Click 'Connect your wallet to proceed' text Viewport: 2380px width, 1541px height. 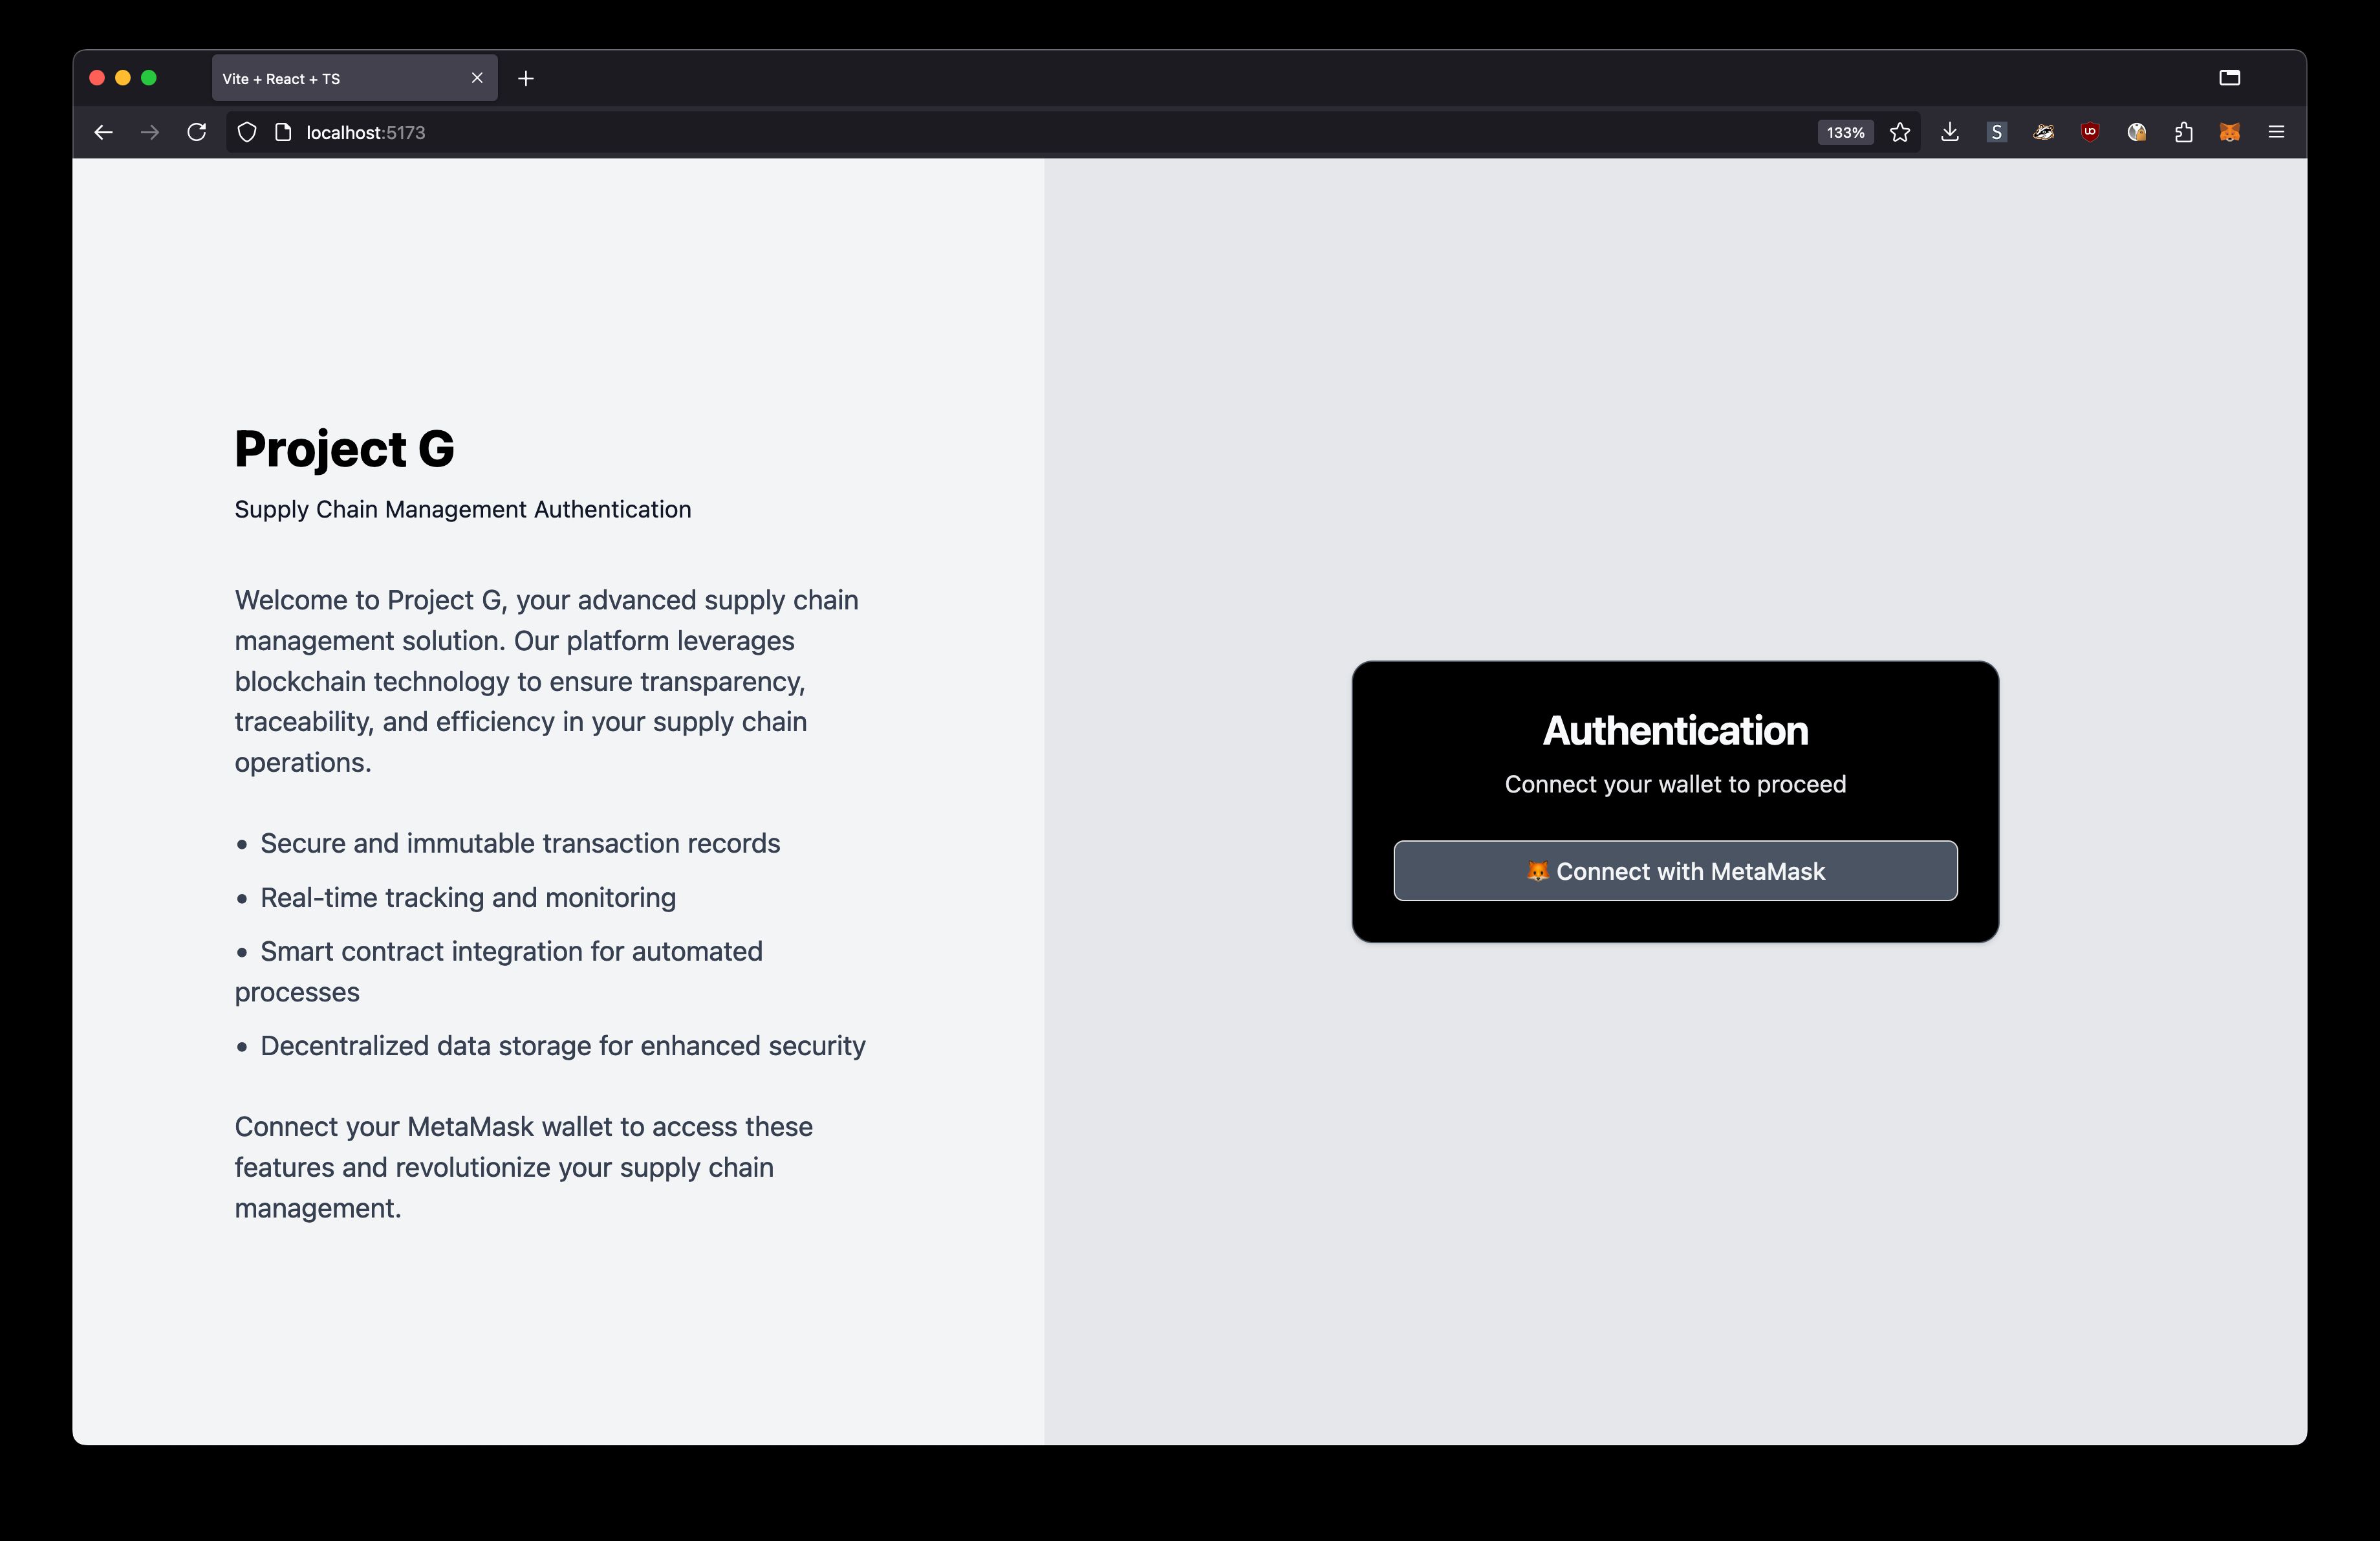coord(1675,785)
